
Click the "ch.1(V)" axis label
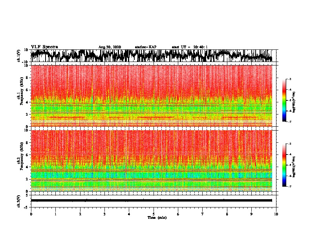click(x=19, y=56)
